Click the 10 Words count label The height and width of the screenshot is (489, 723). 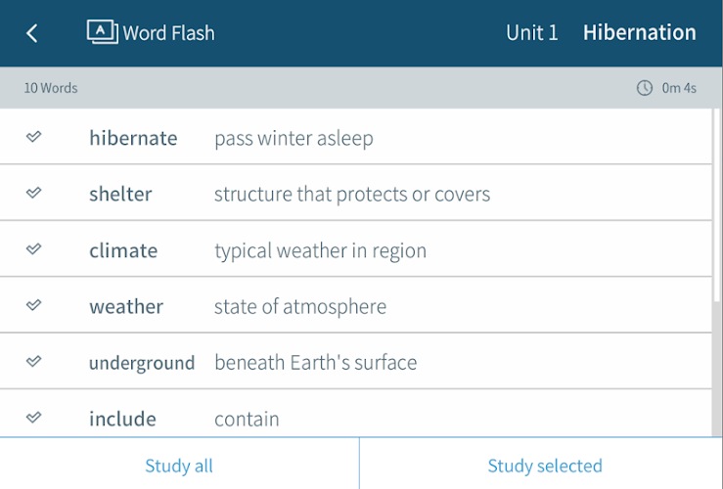(51, 88)
